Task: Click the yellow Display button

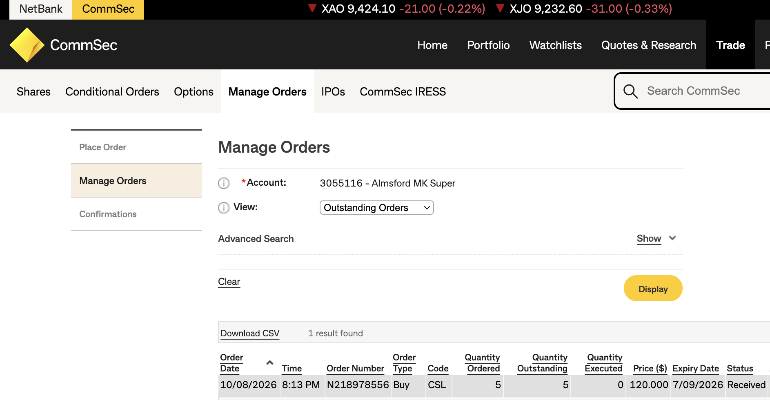Action: pos(653,289)
